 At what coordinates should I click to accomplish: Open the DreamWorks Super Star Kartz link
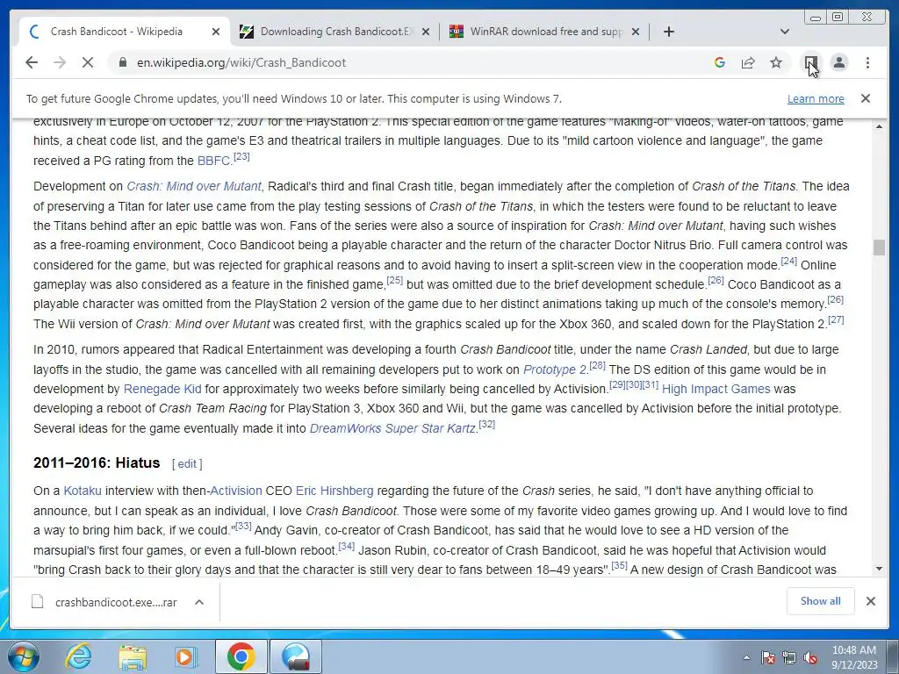392,428
